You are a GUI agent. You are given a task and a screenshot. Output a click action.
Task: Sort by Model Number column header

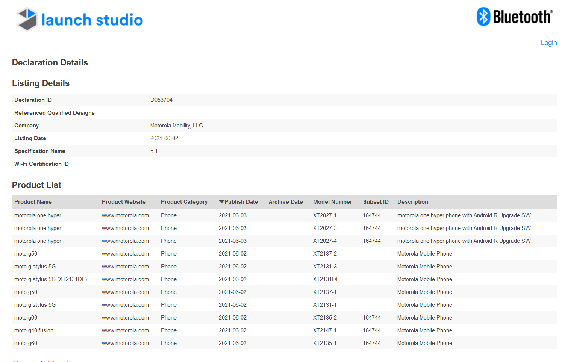coord(333,202)
